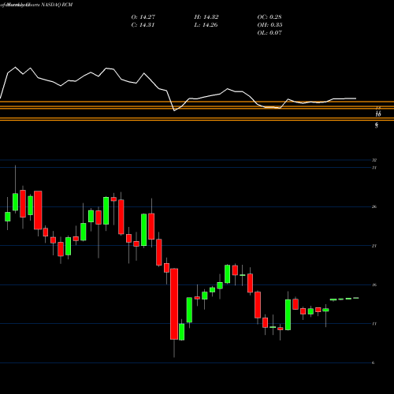Viewport: 394px width, 394px height.
Task: Select the "OH: 0.35" reading
Action: point(269,25)
